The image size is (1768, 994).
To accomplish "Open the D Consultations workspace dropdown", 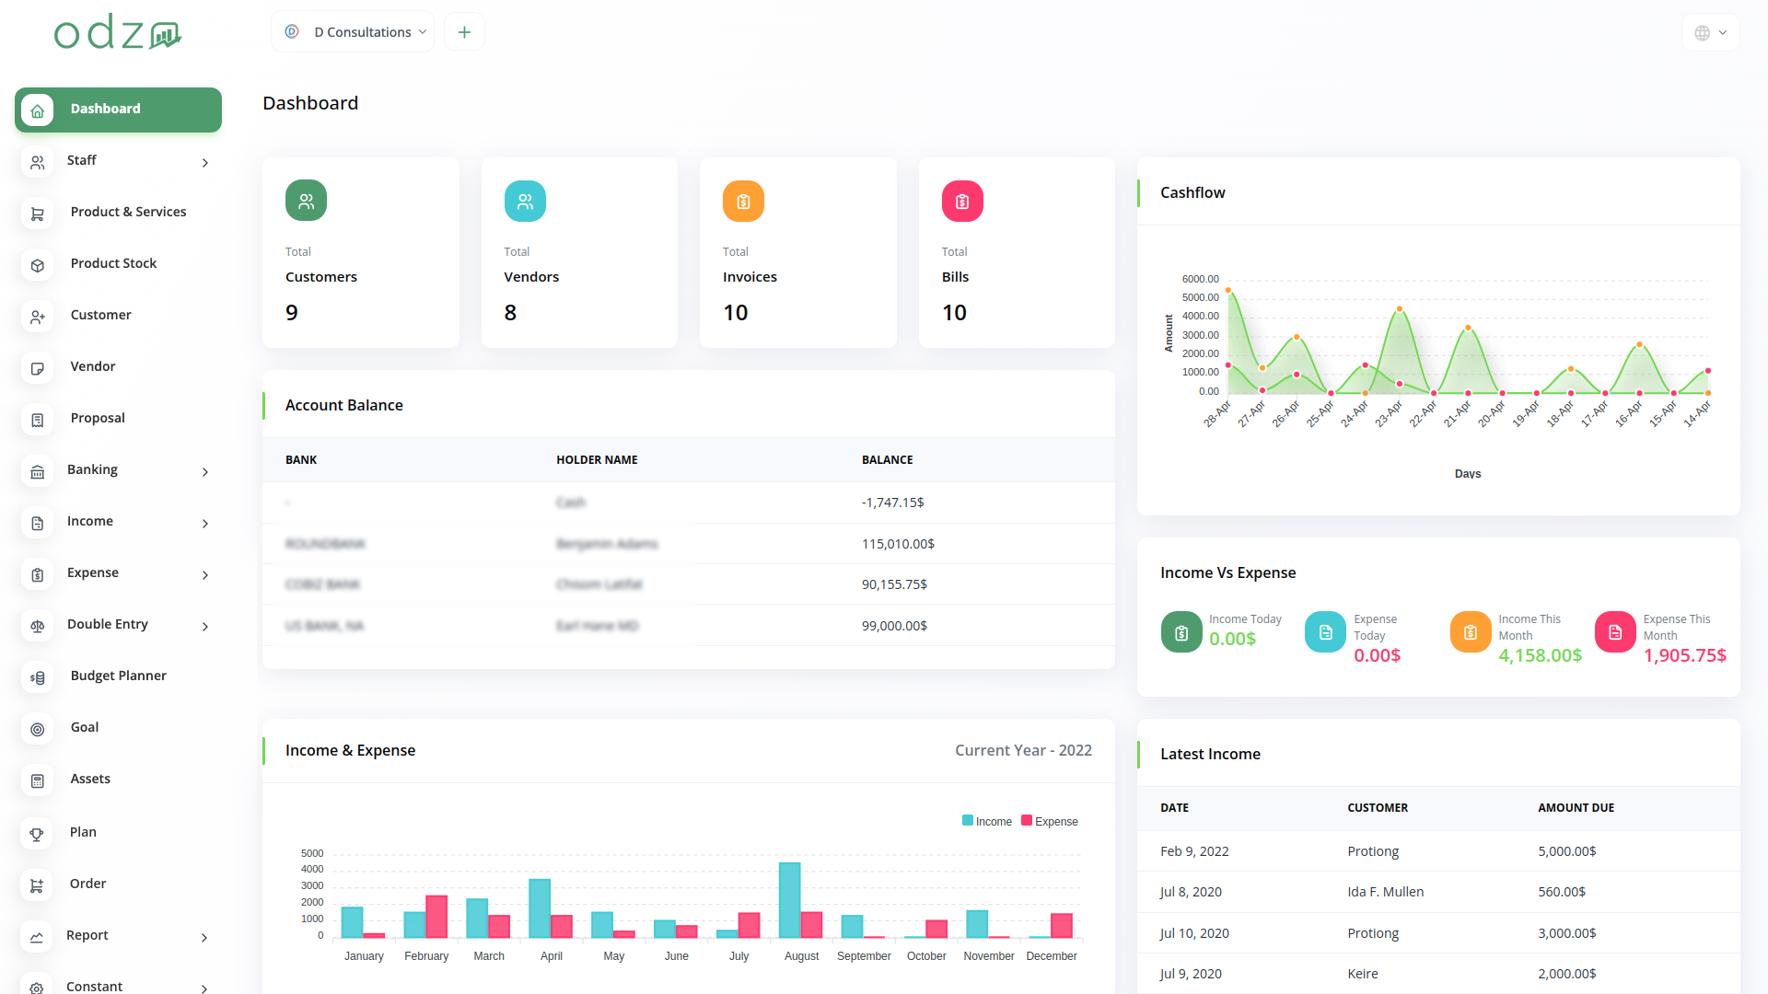I will (353, 32).
